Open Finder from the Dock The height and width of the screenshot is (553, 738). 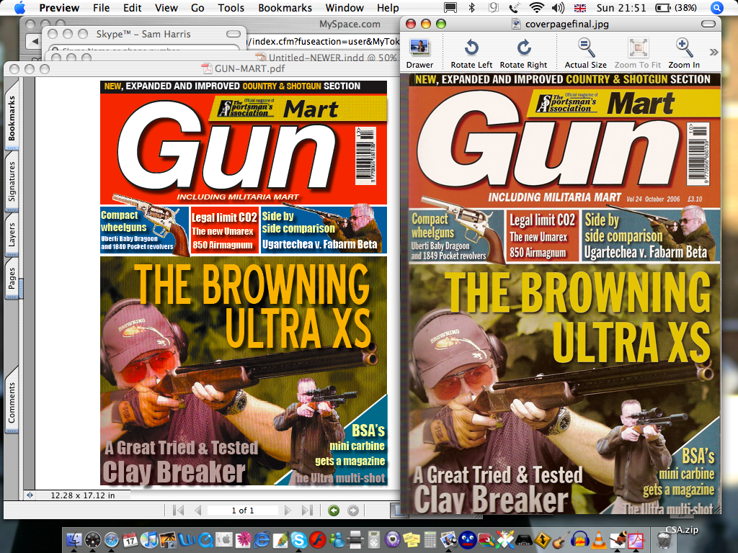pyautogui.click(x=74, y=540)
